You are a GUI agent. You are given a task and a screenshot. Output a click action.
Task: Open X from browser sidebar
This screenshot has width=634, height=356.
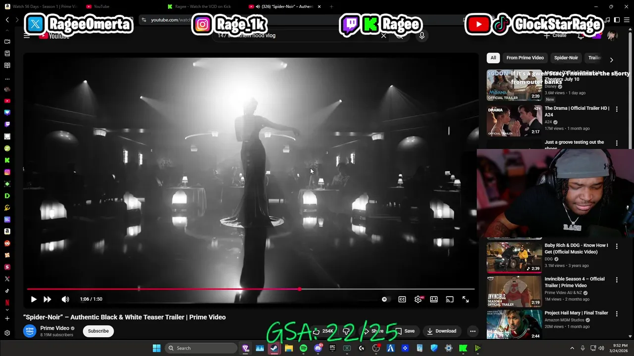tap(7, 279)
